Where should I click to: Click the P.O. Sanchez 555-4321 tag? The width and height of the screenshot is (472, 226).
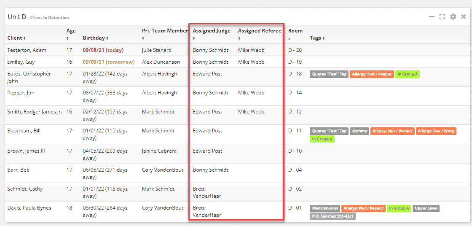point(333,216)
